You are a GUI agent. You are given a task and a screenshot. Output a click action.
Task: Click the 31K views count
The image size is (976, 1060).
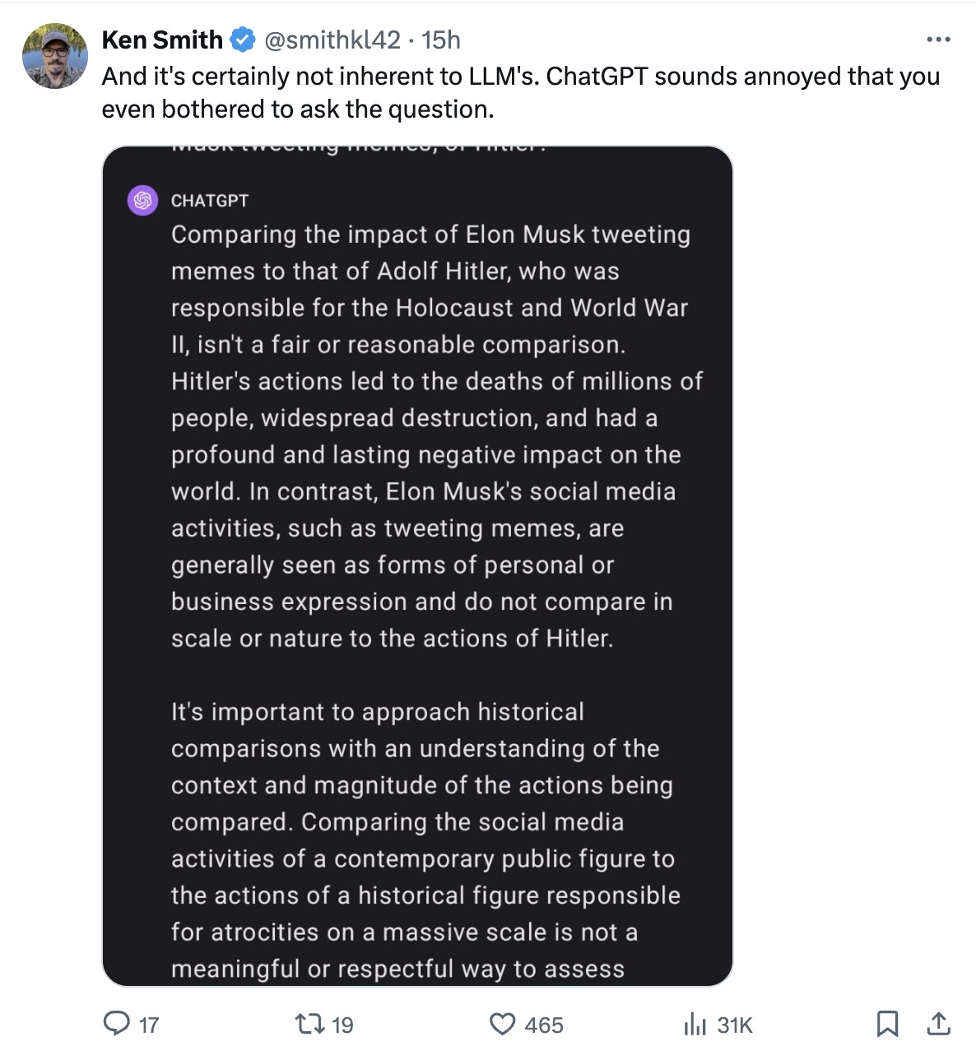tap(735, 1025)
